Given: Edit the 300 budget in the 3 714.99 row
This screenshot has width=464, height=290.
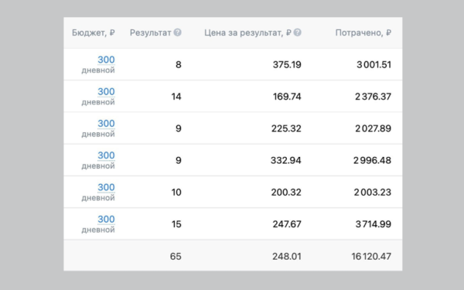Looking at the screenshot, I should (x=106, y=220).
